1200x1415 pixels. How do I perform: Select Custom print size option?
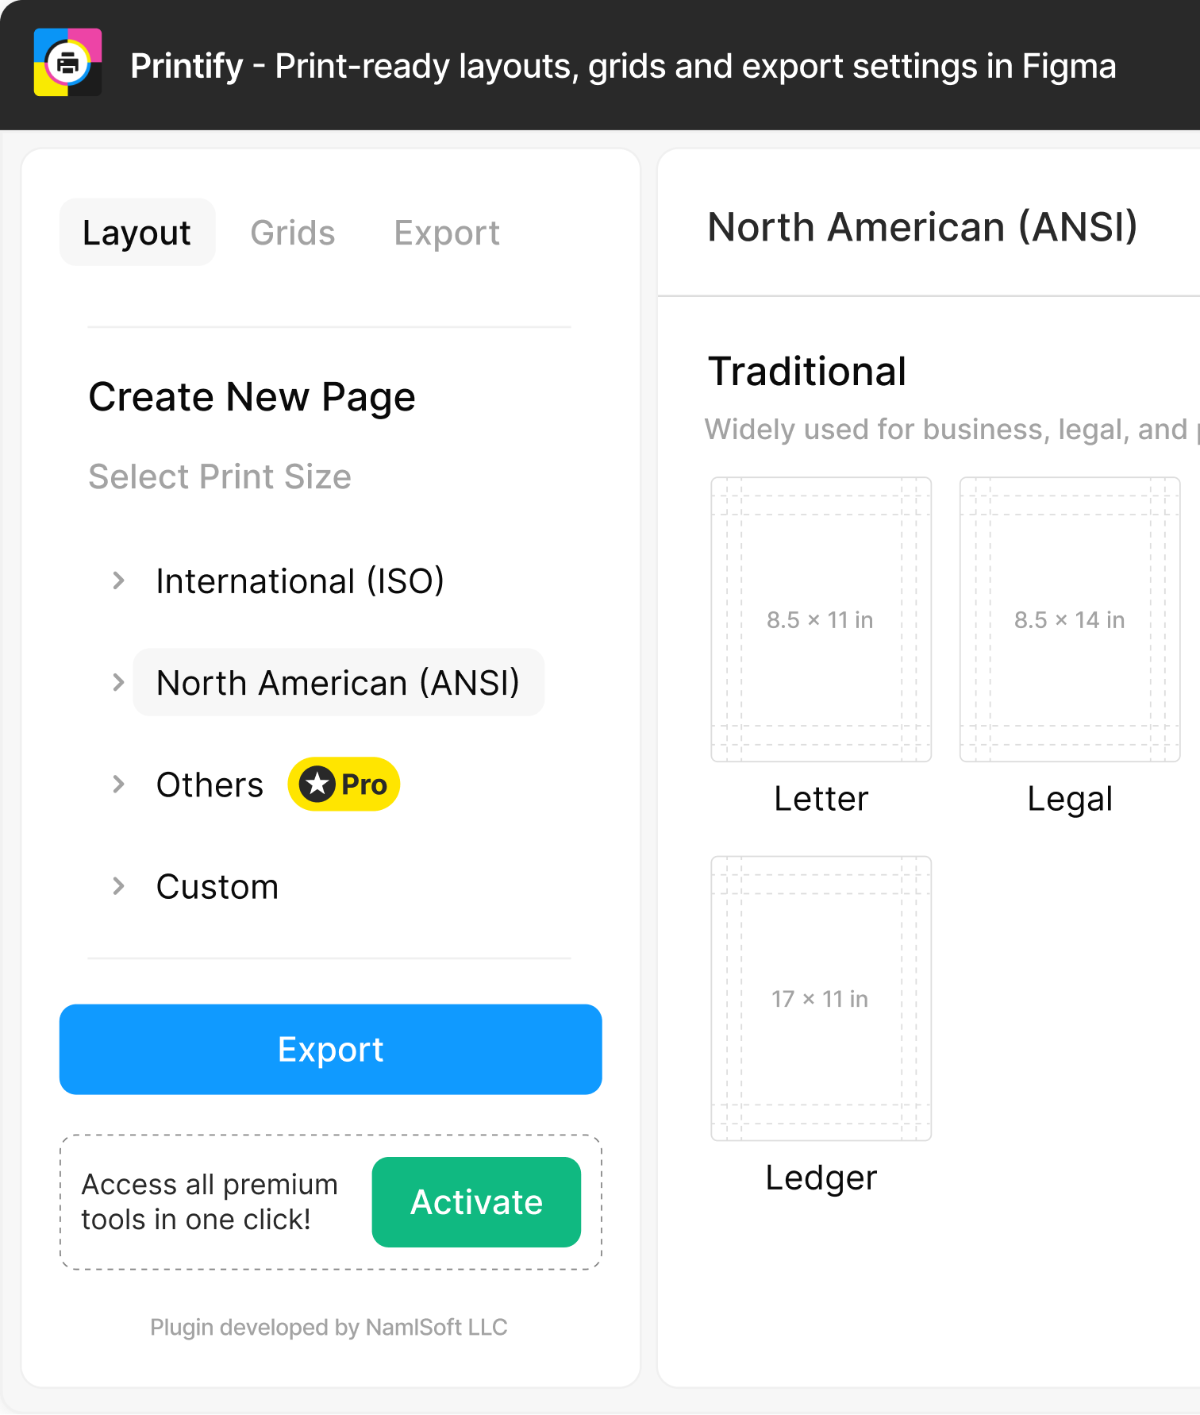click(x=217, y=886)
